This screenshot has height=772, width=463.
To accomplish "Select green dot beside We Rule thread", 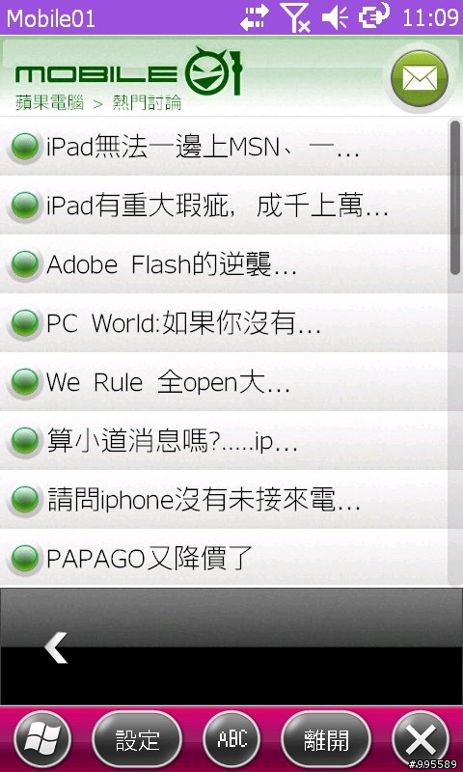I will [x=25, y=382].
